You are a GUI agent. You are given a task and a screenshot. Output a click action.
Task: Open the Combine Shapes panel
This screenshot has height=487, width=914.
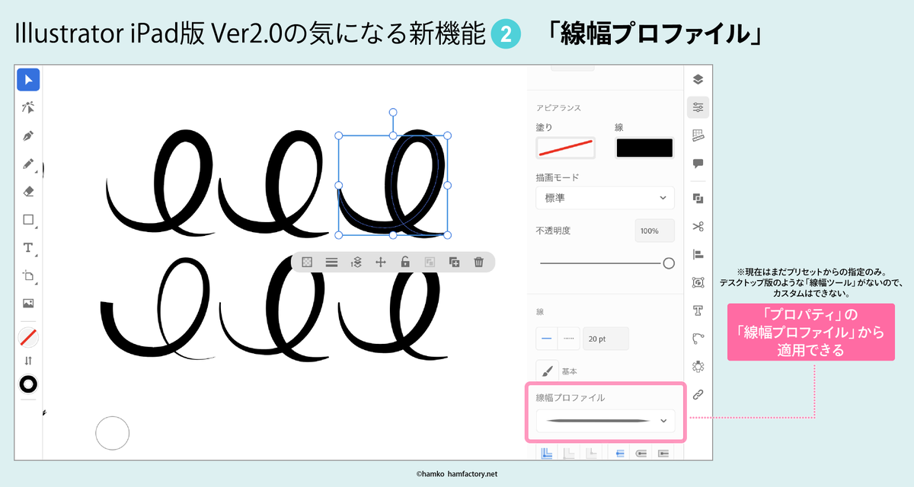[x=698, y=199]
